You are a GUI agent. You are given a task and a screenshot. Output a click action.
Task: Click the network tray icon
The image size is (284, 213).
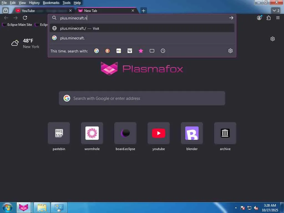coord(249,208)
